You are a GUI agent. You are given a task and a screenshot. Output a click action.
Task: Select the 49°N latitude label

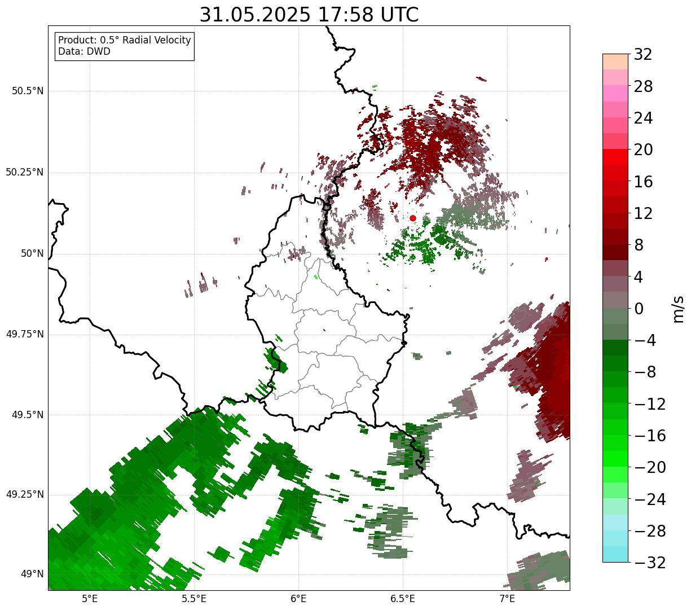click(x=32, y=574)
